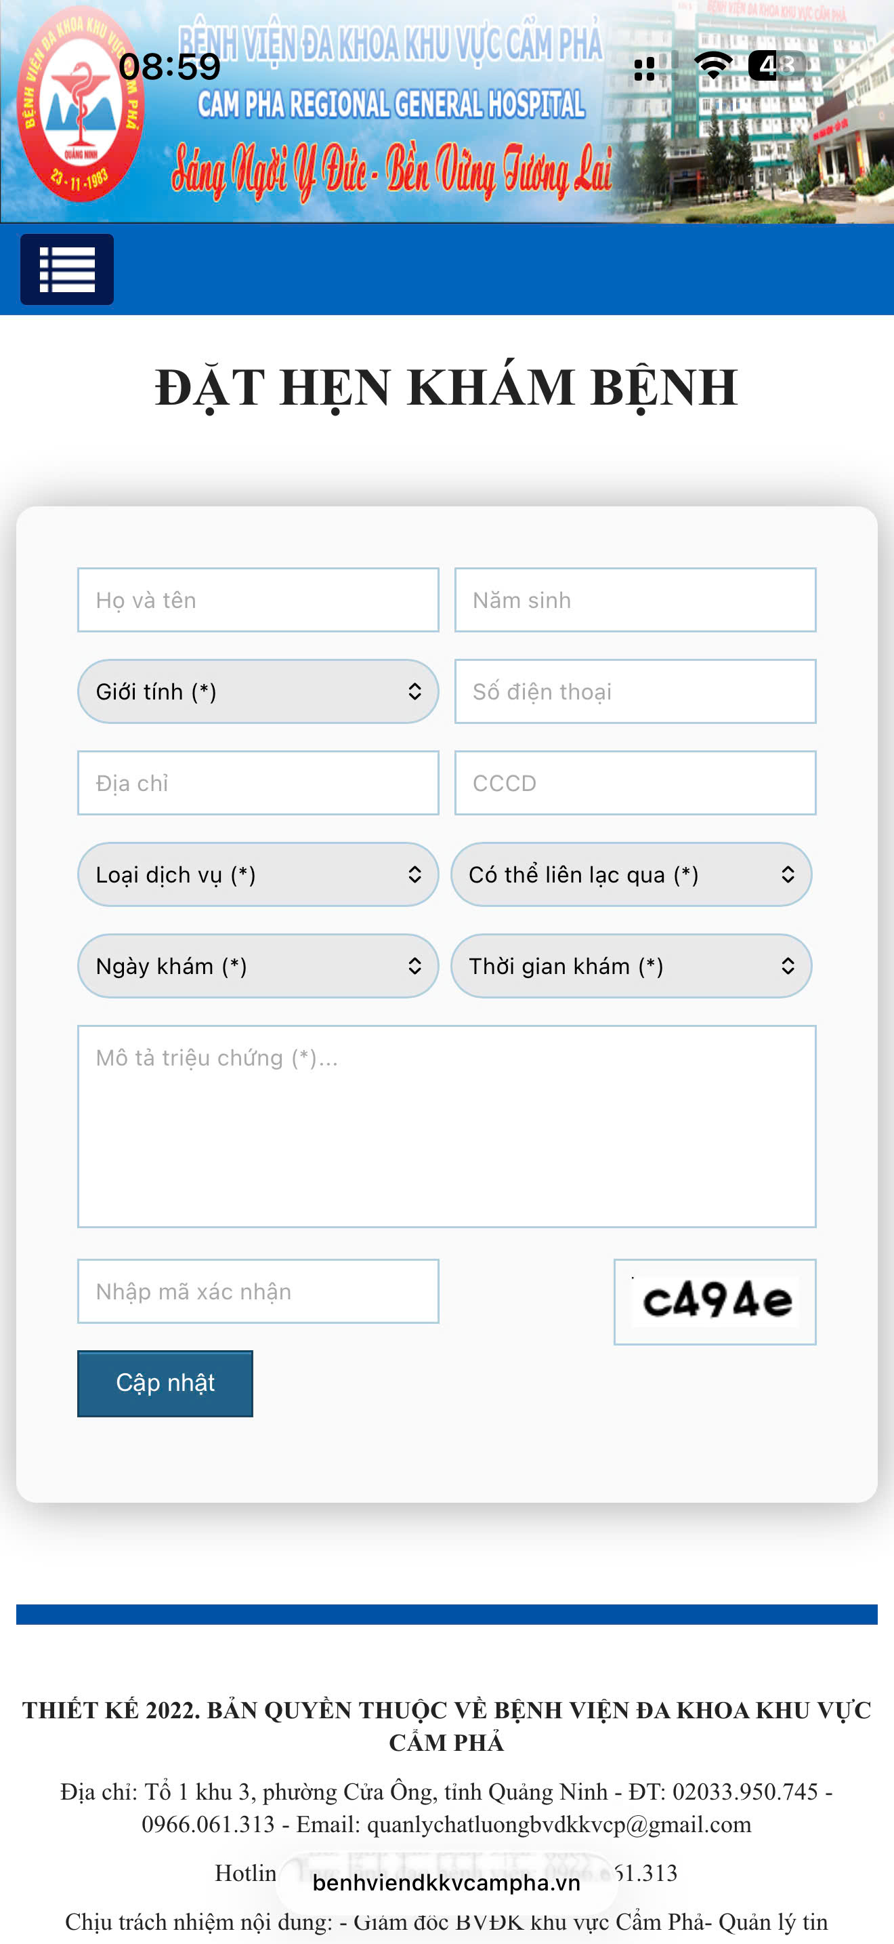894x1944 pixels.
Task: Tap the Wi-Fi status icon
Action: point(712,66)
